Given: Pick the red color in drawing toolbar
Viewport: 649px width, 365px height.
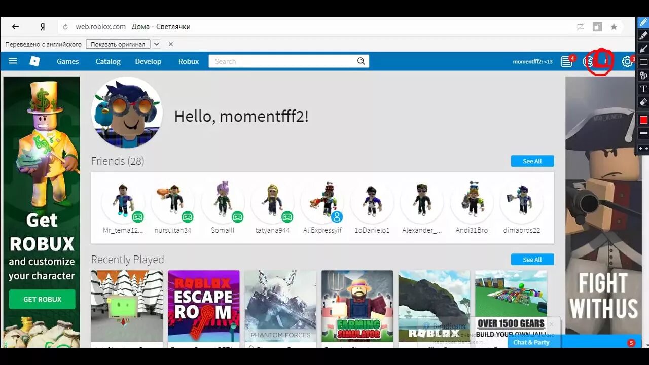Looking at the screenshot, I should click(x=643, y=120).
